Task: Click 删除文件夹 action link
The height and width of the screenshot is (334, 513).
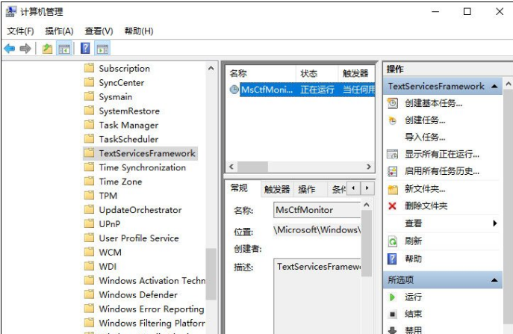Action: click(426, 206)
